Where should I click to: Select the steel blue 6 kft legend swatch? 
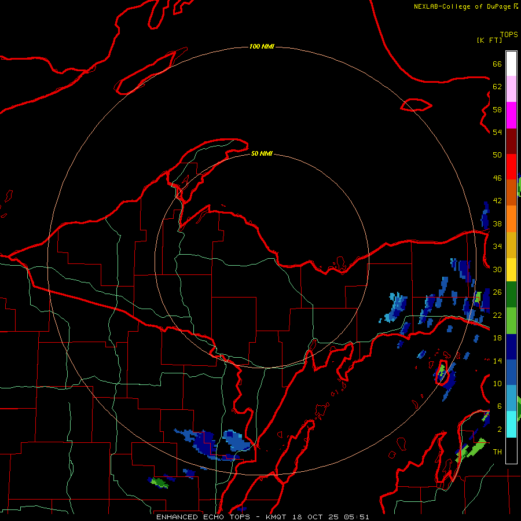tap(511, 398)
